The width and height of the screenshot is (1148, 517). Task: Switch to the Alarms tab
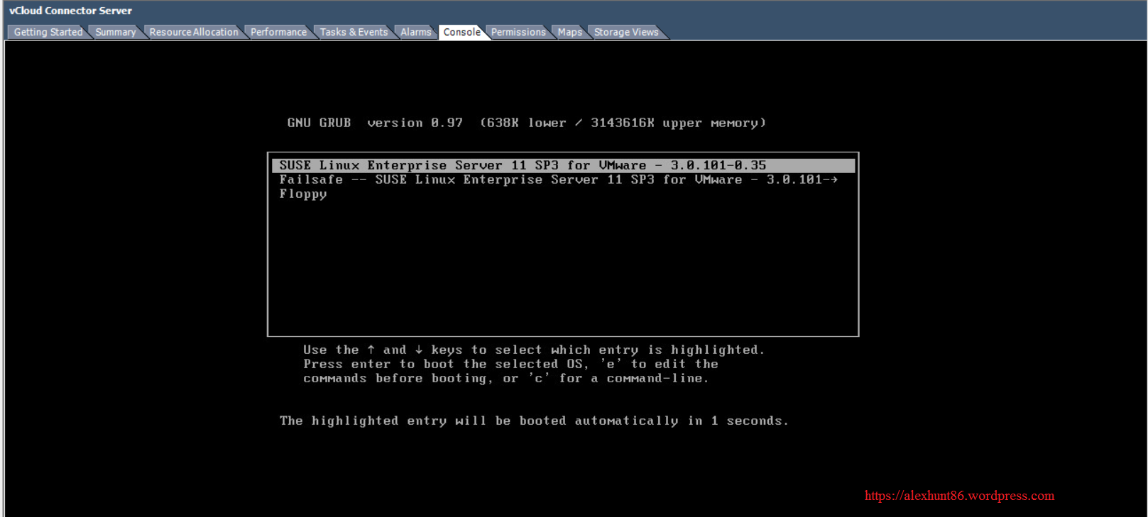[415, 32]
